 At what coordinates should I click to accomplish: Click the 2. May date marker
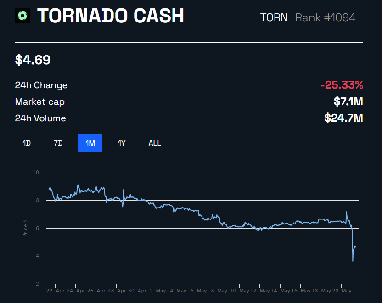157,291
